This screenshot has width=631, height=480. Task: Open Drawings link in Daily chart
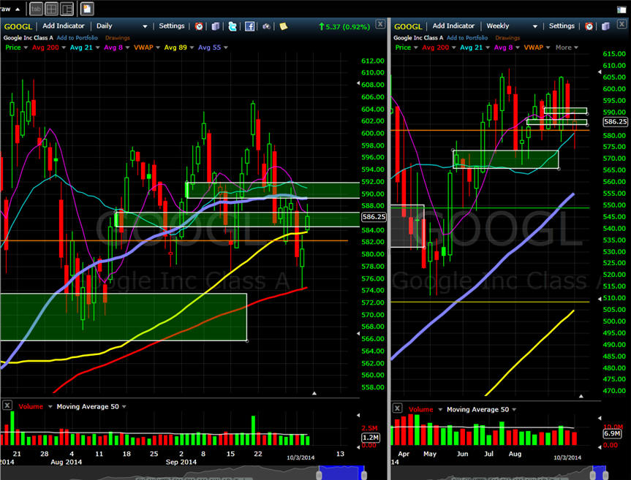coord(118,38)
